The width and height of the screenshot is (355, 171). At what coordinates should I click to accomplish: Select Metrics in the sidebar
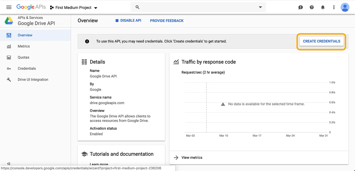pos(24,46)
